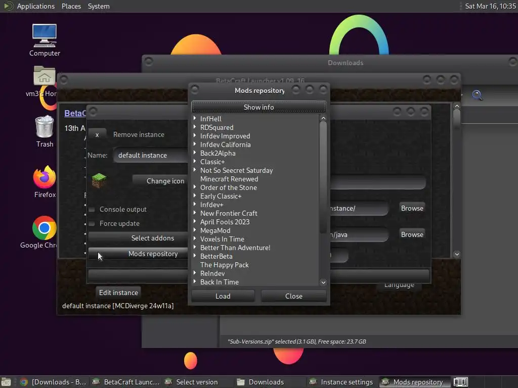Click the Show info button
Screen dimensions: 518x388
pos(258,107)
